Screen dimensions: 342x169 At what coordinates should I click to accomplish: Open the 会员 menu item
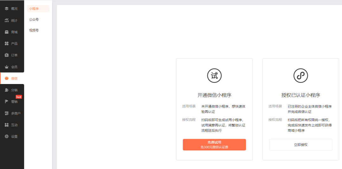point(12,67)
